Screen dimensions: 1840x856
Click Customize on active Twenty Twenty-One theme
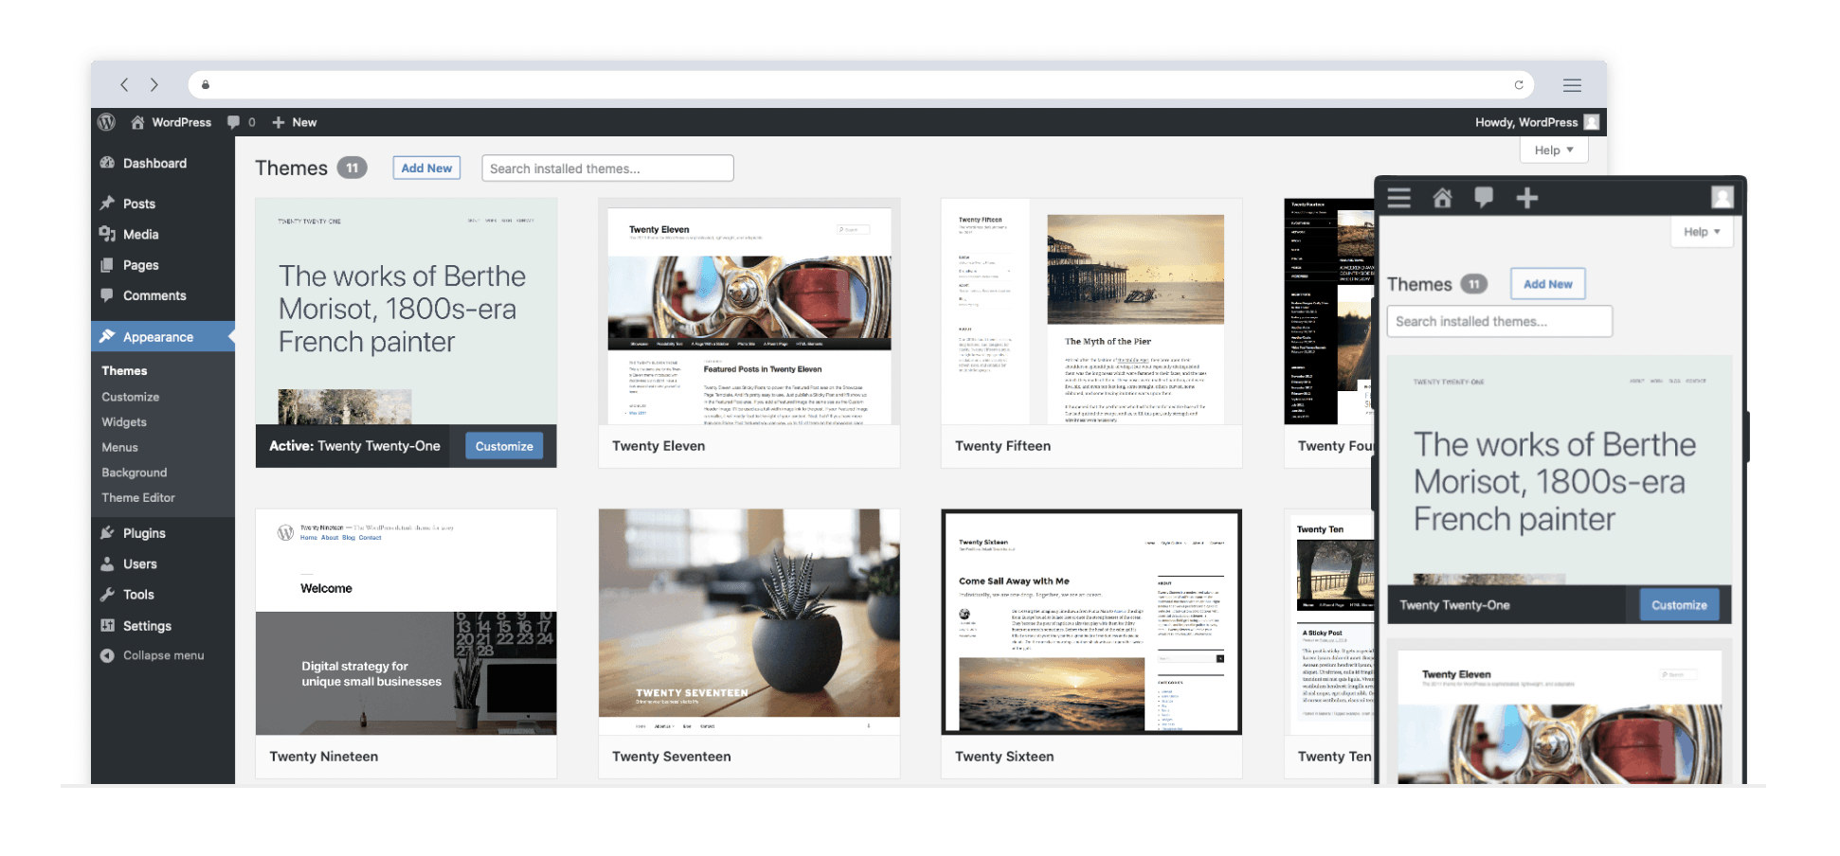coord(504,446)
